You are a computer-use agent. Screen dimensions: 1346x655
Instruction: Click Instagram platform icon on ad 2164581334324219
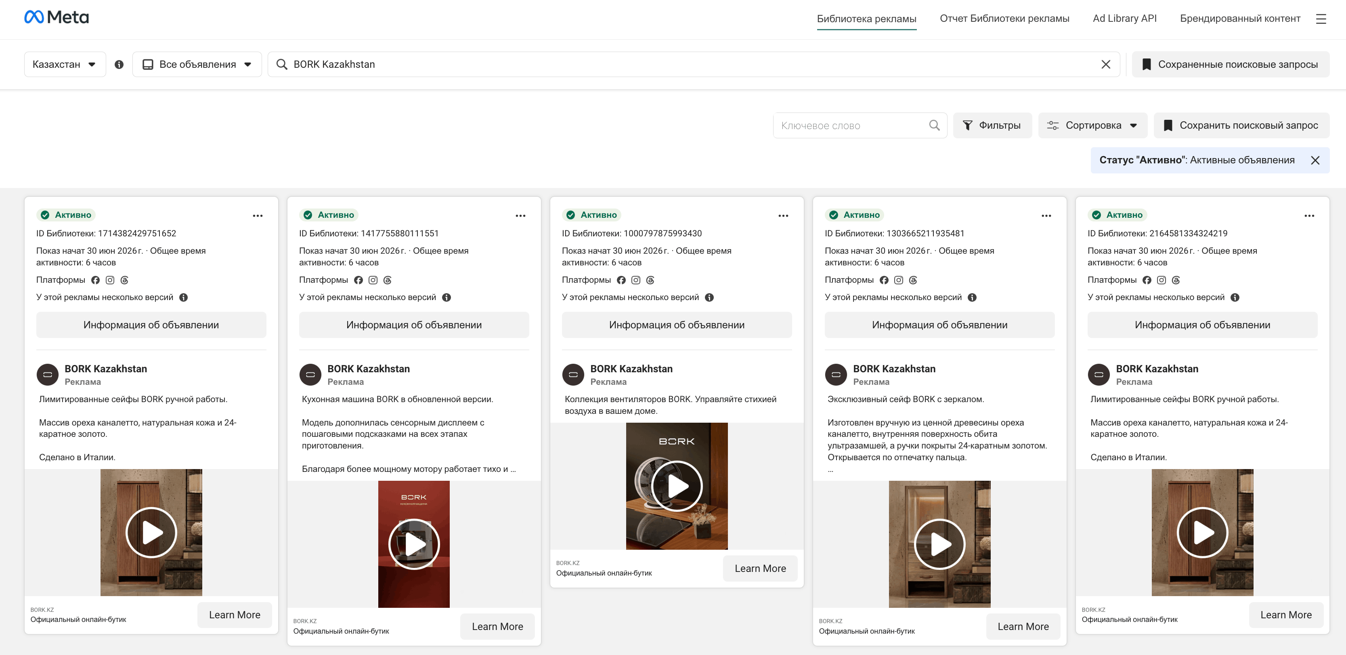[1161, 280]
